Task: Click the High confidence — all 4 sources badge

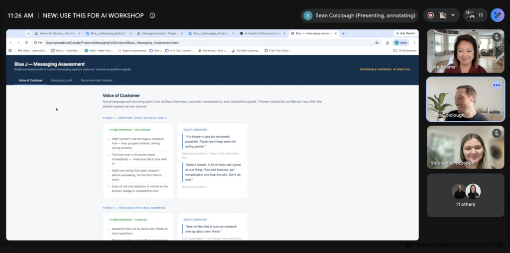Action: point(130,130)
